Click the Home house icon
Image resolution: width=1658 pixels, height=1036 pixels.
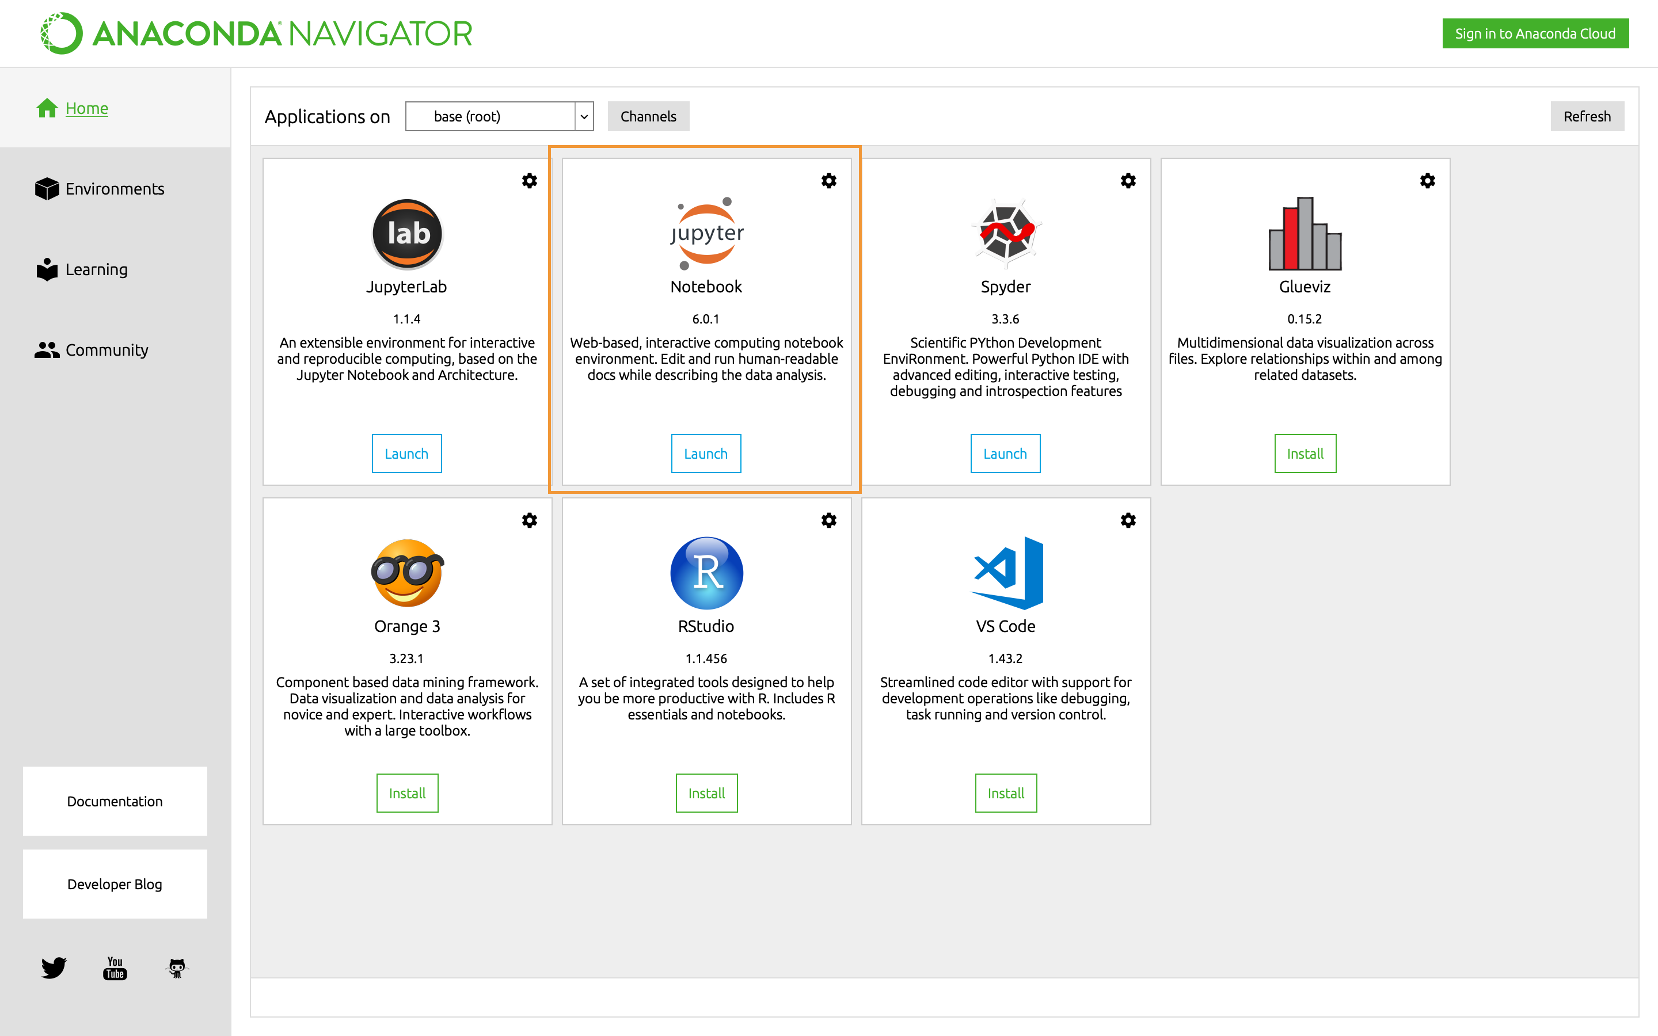47,108
